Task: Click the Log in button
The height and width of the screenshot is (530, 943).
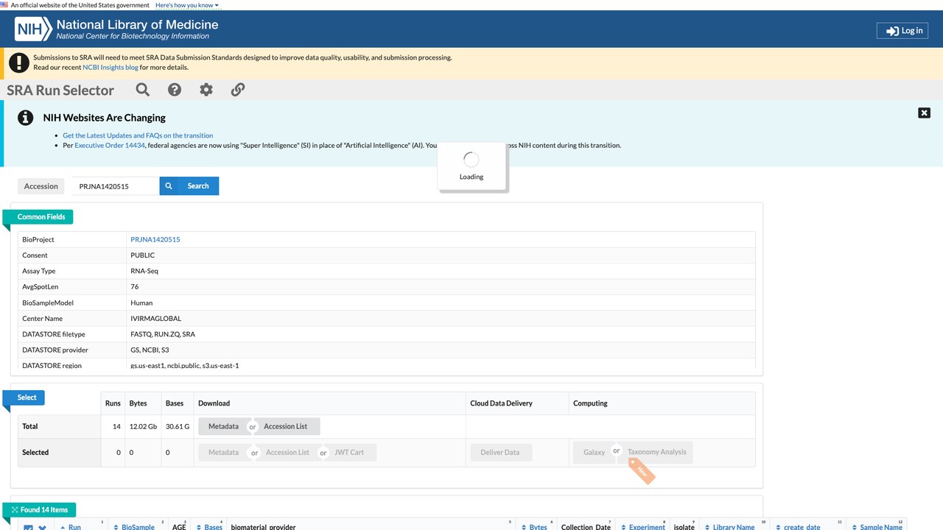Action: pos(902,30)
